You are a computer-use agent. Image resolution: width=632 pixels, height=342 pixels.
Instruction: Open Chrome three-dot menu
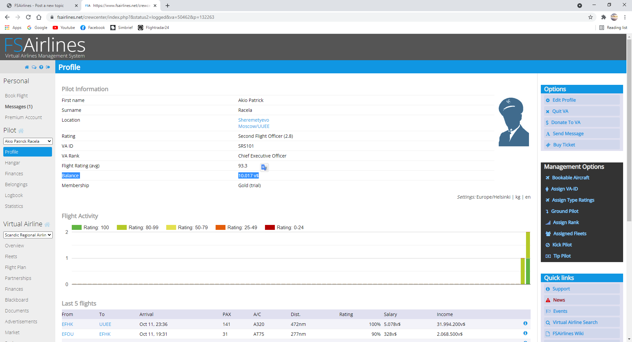[x=625, y=17]
